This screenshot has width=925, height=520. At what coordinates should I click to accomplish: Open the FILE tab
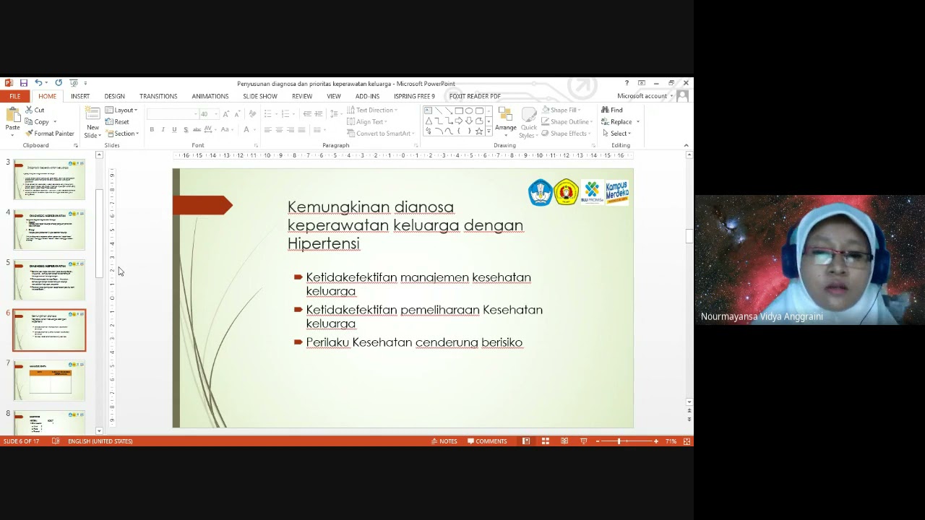tap(14, 96)
